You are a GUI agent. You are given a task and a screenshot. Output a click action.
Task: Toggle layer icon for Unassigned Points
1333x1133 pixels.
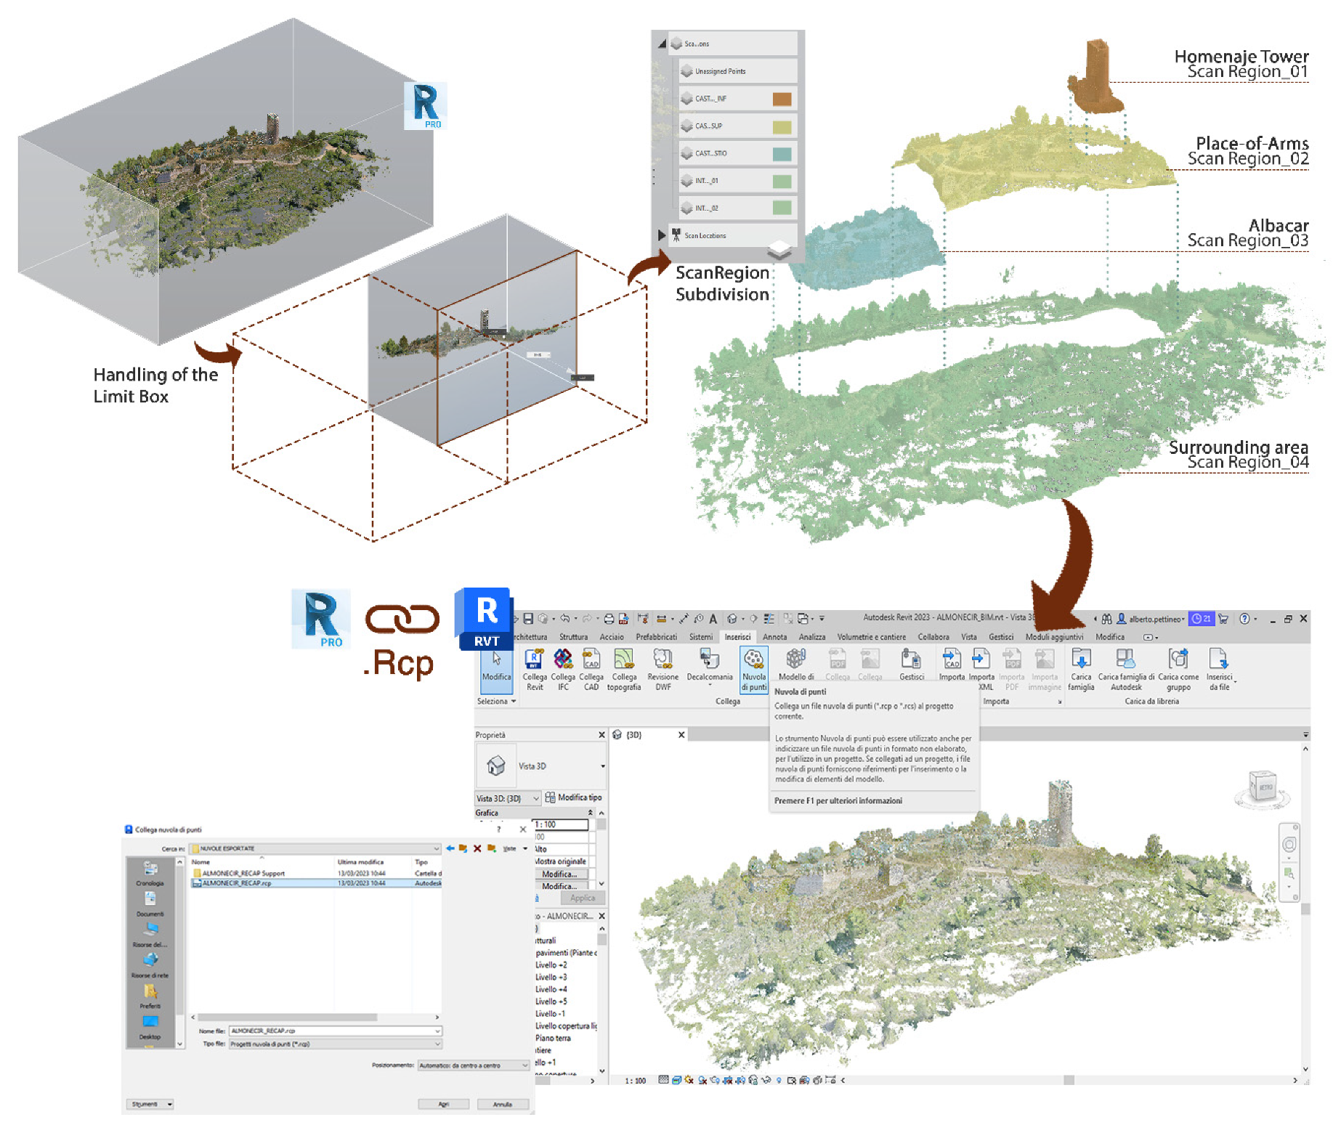coord(687,71)
